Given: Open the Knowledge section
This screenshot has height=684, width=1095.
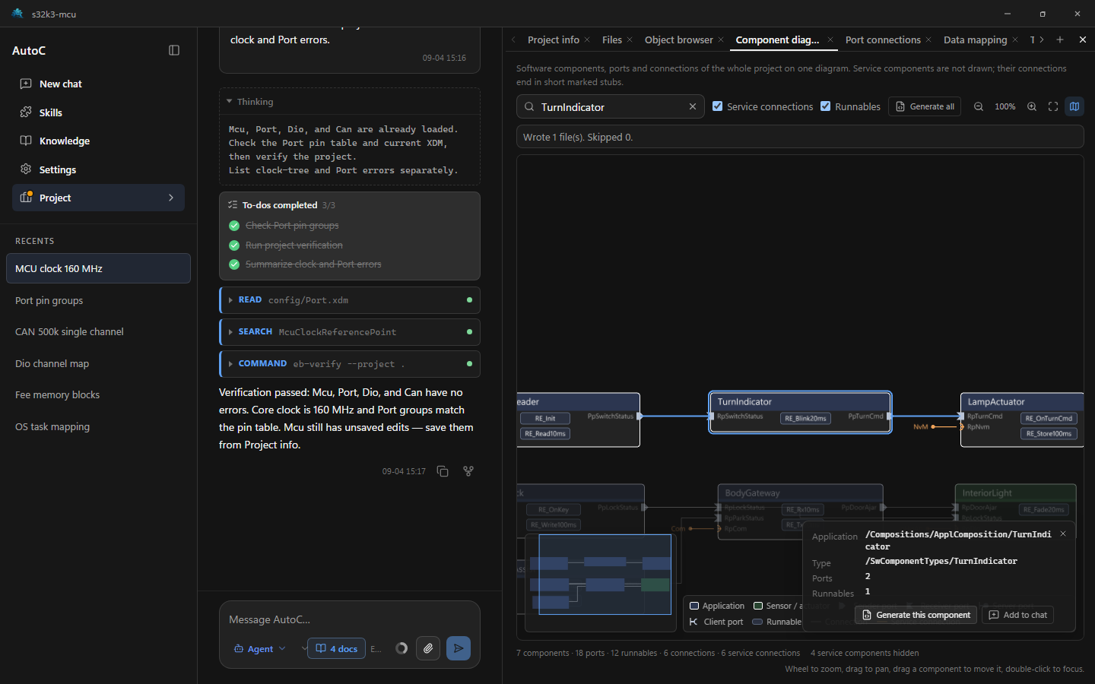Looking at the screenshot, I should coord(99,141).
